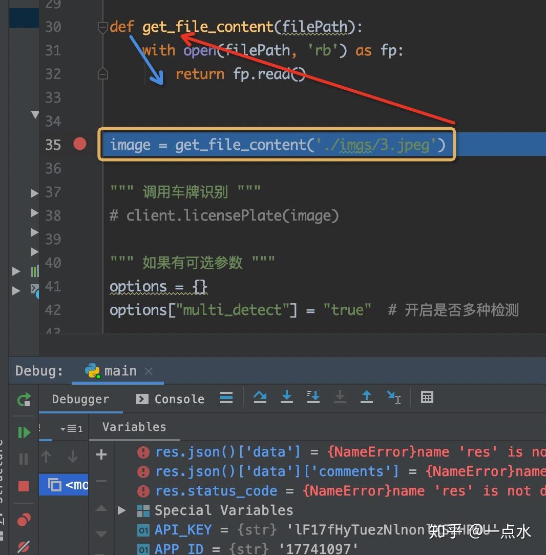Select the Debugger tab
The height and width of the screenshot is (555, 546).
pos(81,399)
